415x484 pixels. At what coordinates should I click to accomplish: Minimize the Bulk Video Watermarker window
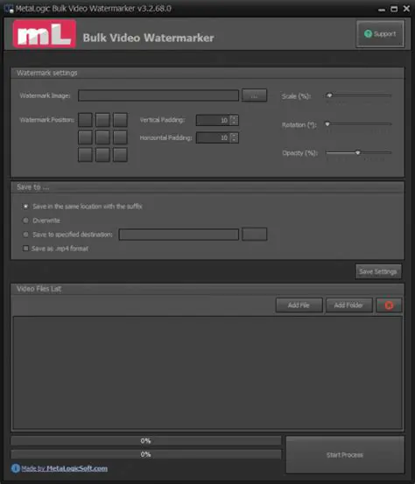[382, 10]
